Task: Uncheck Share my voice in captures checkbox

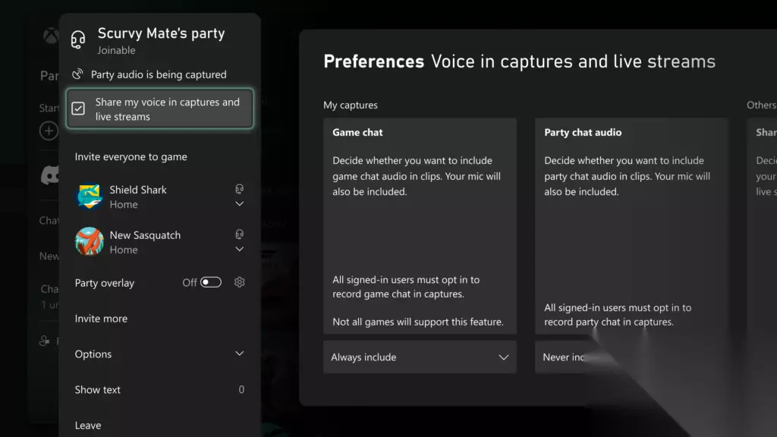Action: pyautogui.click(x=78, y=108)
